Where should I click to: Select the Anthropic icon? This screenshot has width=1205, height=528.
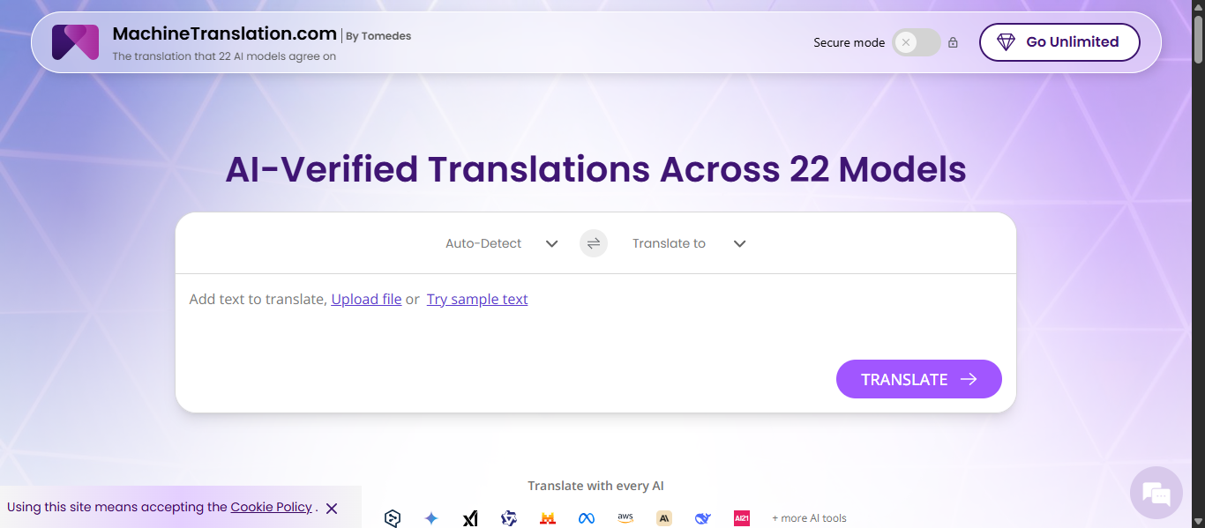point(664,518)
